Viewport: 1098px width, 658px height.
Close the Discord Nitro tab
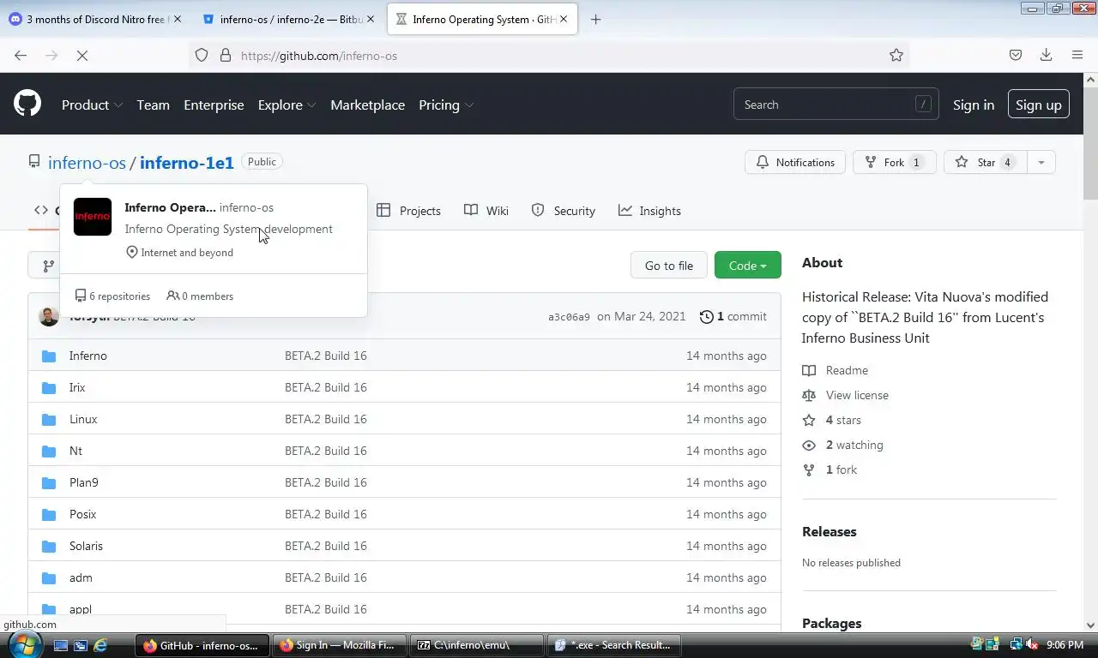click(178, 19)
